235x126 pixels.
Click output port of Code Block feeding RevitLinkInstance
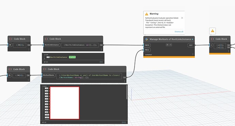point(29,45)
